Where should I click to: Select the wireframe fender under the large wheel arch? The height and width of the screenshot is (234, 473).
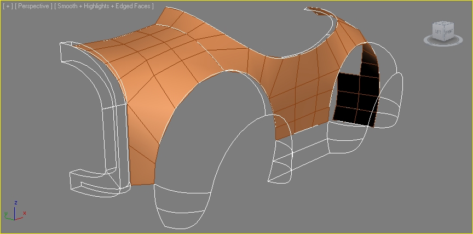pyautogui.click(x=183, y=206)
